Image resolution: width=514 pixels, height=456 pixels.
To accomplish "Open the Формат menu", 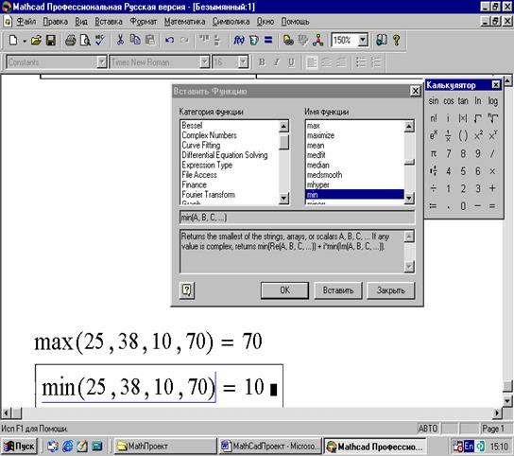I will click(x=144, y=22).
